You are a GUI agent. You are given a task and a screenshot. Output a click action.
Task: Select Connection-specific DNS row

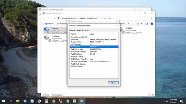(x=94, y=37)
